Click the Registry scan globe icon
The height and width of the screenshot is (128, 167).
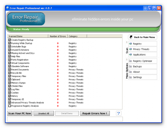pos(131,44)
